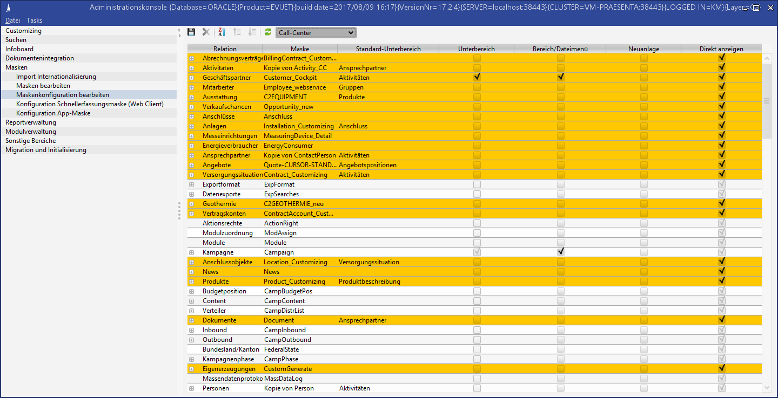778x398 pixels.
Task: Click the Relation column header
Action: click(225, 49)
